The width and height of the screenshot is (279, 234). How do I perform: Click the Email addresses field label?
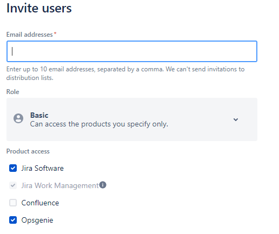[x=30, y=35]
